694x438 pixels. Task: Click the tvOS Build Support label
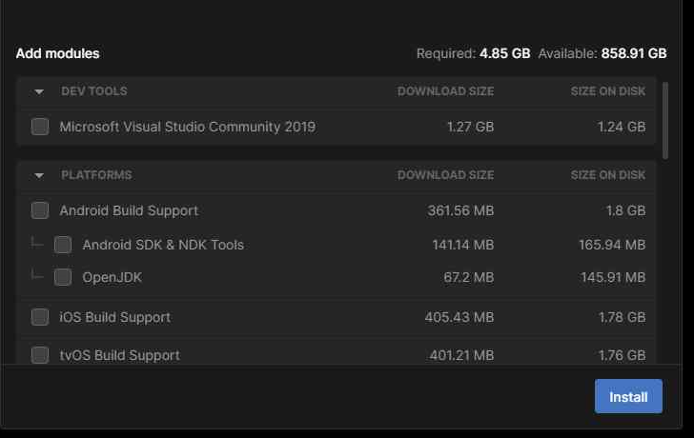119,355
